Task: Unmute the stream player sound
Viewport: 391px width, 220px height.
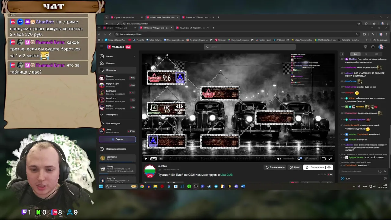Action: [x=279, y=159]
